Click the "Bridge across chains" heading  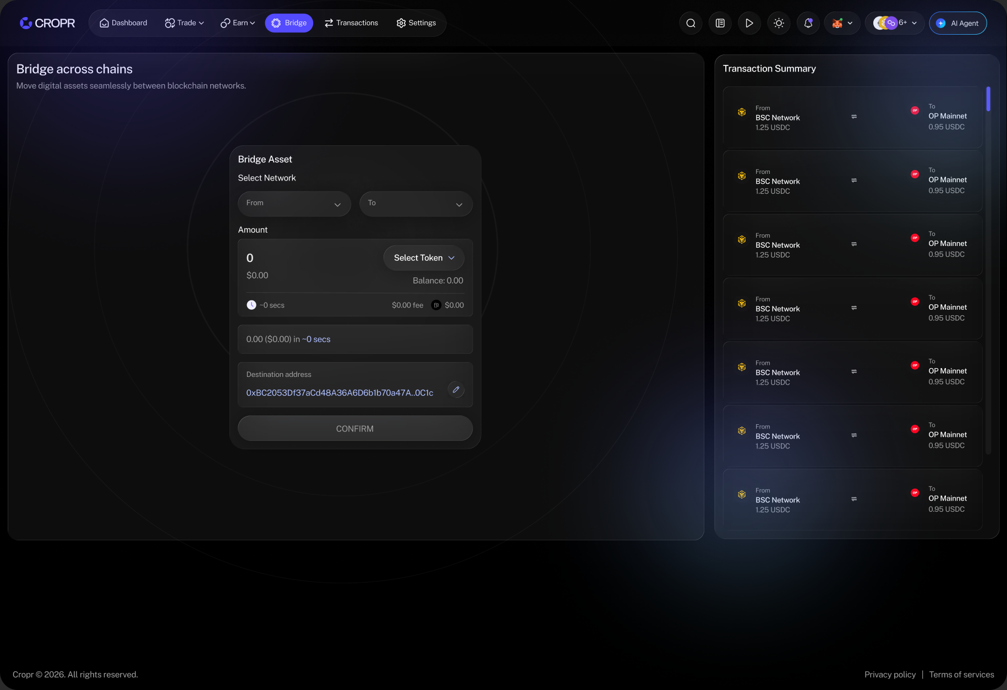[74, 69]
